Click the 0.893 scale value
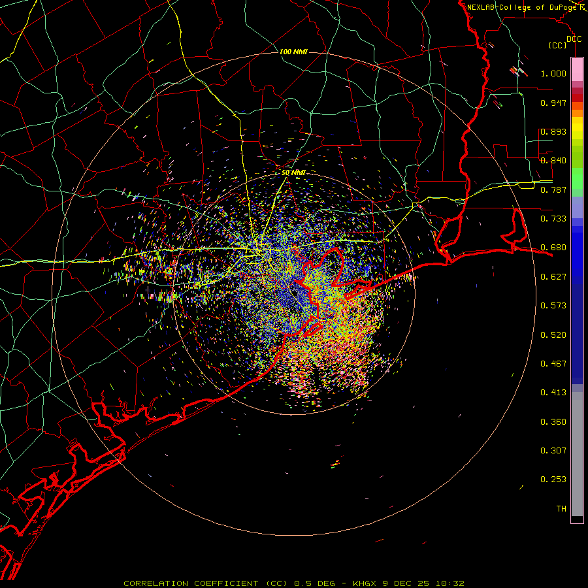Screen dimensions: 588x588 tap(553, 131)
